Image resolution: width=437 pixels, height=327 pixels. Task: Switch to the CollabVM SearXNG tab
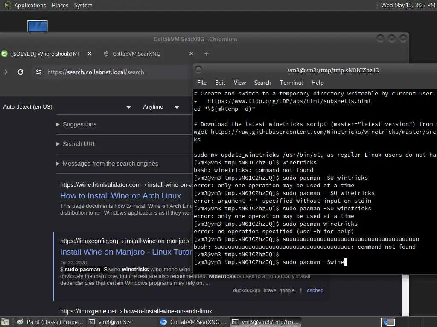coord(136,54)
